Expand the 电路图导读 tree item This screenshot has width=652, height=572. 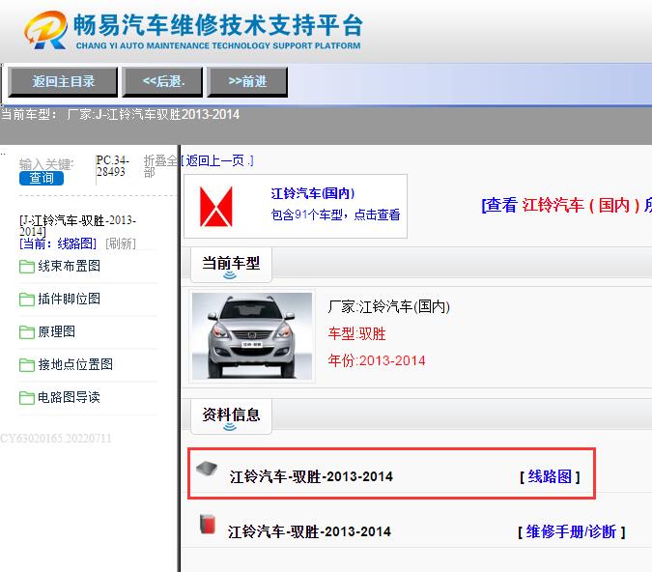click(x=69, y=397)
